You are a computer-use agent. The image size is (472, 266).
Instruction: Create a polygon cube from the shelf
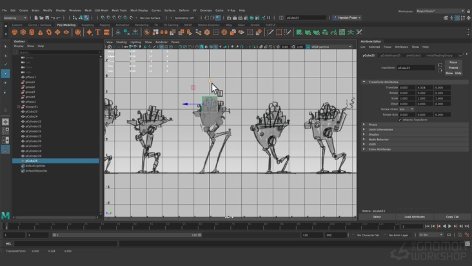[x=23, y=32]
